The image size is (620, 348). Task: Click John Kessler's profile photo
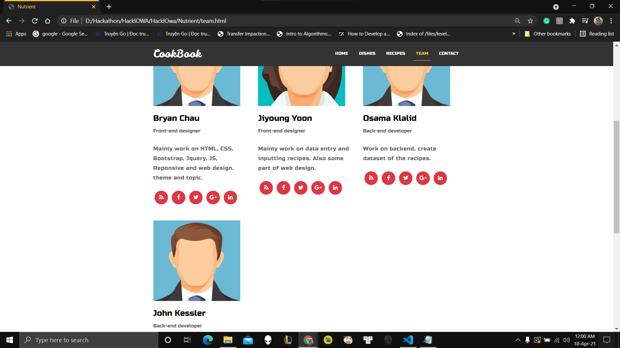pos(197,260)
